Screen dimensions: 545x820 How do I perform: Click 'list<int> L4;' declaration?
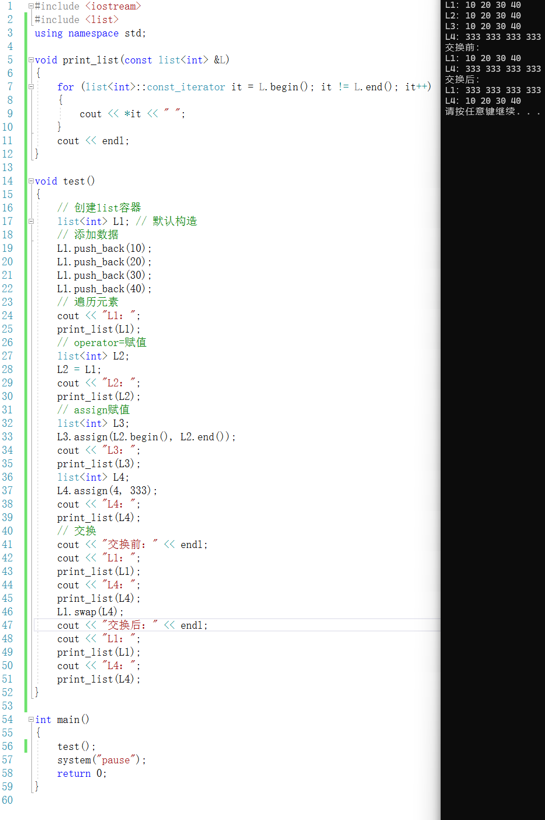93,477
